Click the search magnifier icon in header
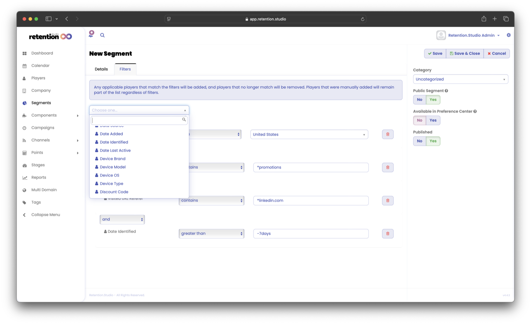 click(x=102, y=35)
